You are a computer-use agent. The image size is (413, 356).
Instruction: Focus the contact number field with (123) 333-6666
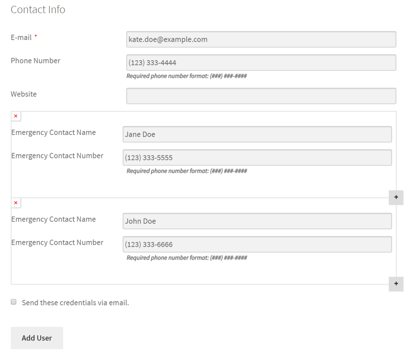point(257,244)
